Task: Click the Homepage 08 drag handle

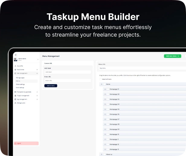Action: (x=105, y=124)
